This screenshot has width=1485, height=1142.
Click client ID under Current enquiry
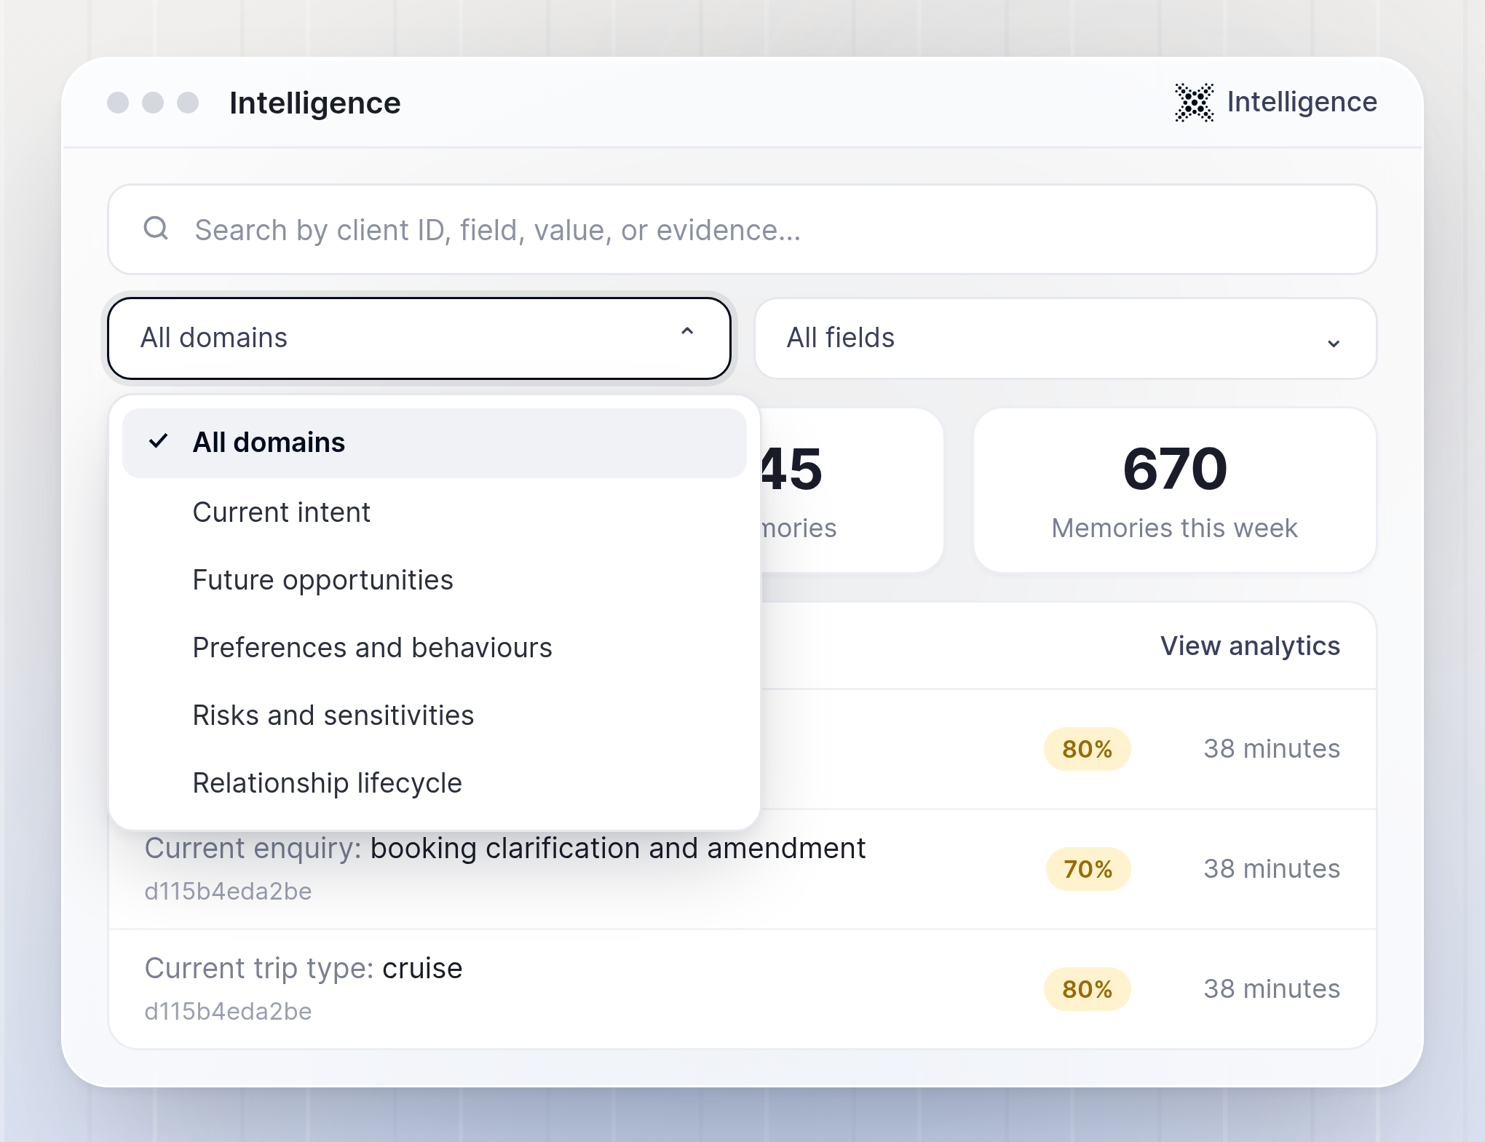228,892
